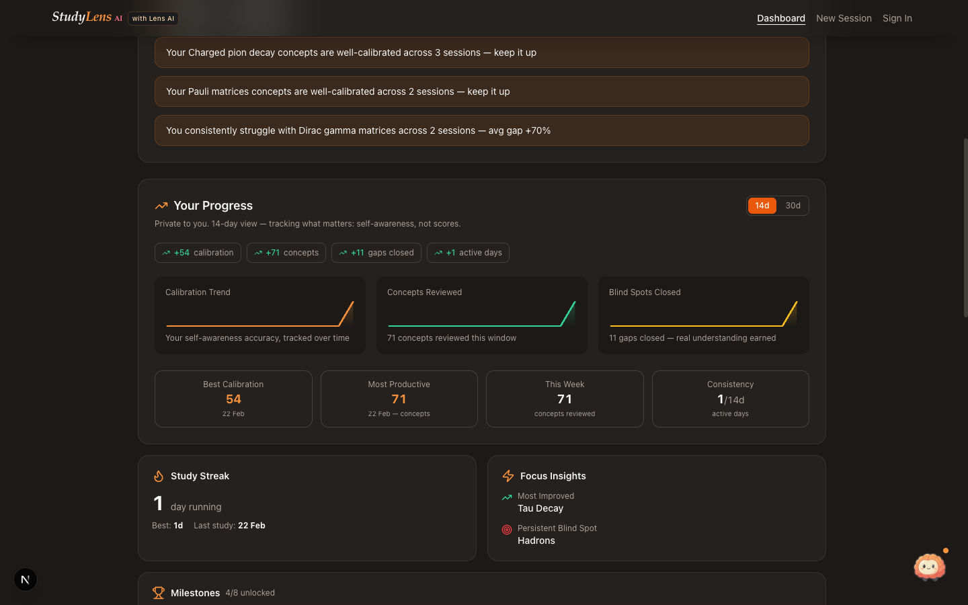Open the Blind Spots Closed chart card

click(704, 315)
